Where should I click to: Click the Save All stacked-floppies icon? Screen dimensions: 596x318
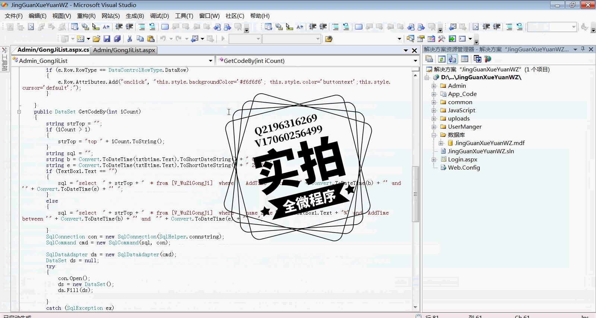point(117,39)
